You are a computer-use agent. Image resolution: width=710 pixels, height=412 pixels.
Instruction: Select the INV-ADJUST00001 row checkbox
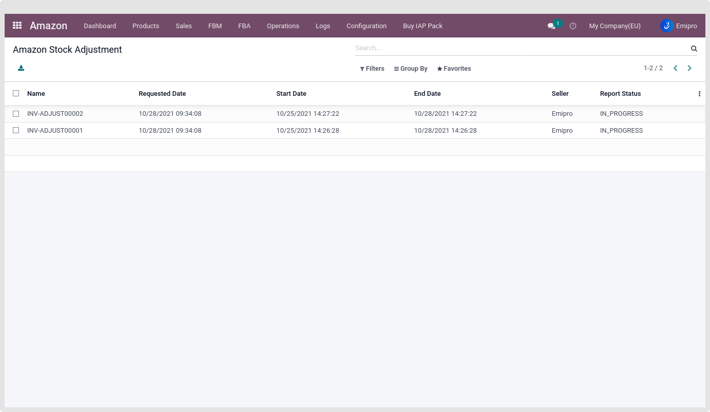16,130
